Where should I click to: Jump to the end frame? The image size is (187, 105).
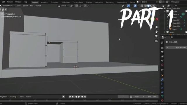[85, 97]
